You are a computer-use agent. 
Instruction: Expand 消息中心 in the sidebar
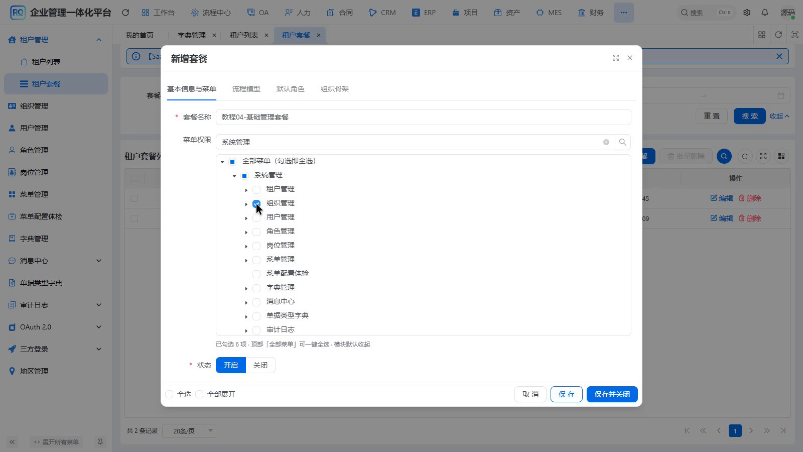(56, 261)
